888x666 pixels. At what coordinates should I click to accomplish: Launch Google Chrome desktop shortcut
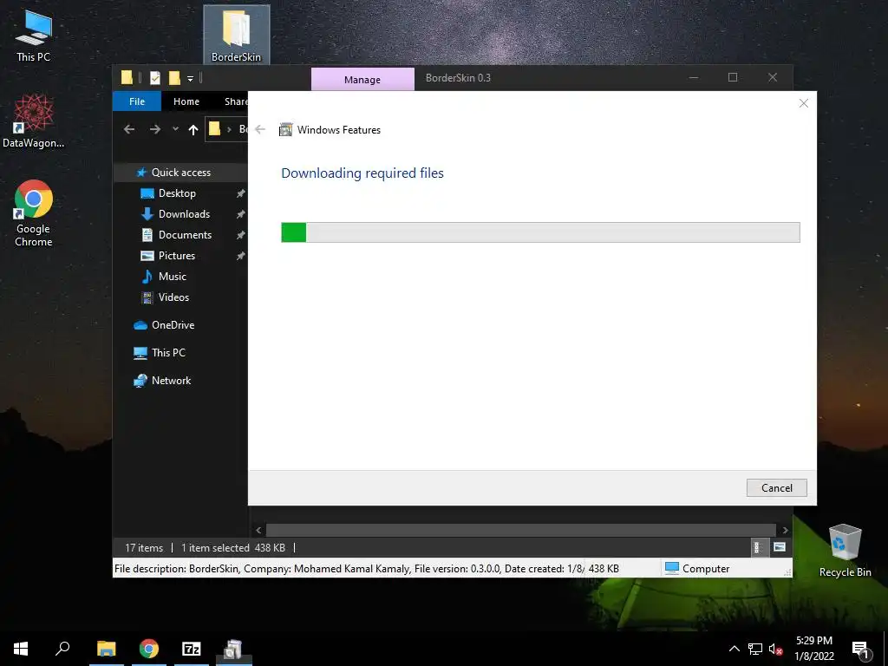pos(34,213)
